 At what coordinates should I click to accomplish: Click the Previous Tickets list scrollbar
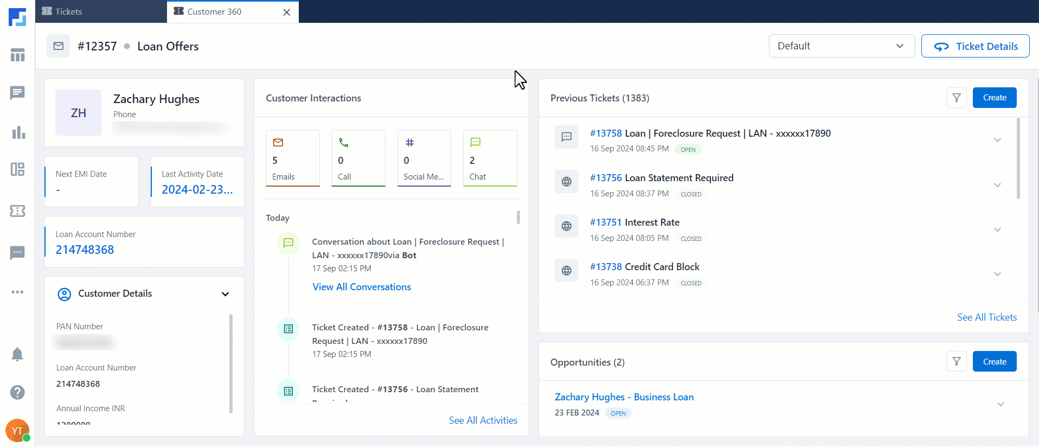pyautogui.click(x=1018, y=158)
